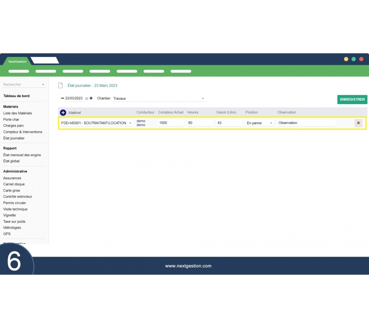This screenshot has height=328, width=369.
Task: Go to previous day with the minus icon
Action: 62,98
